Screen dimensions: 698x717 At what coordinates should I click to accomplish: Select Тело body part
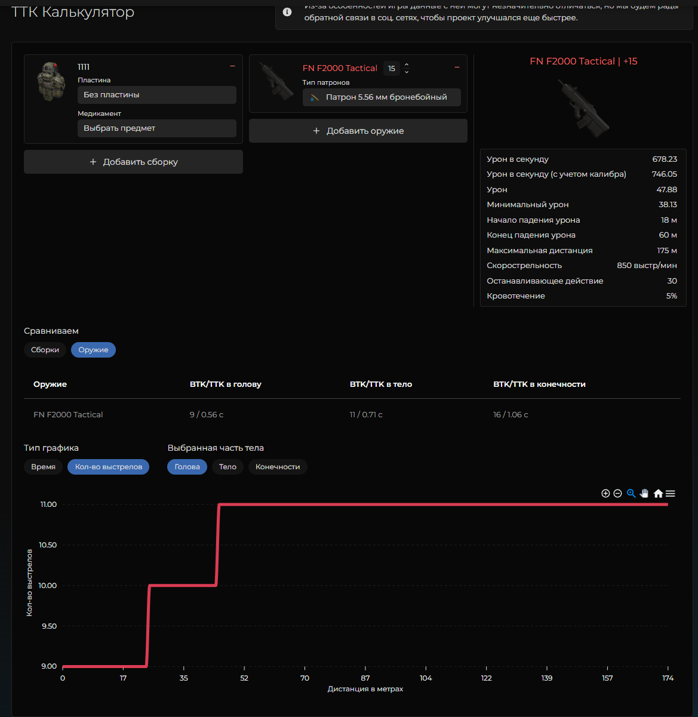click(x=227, y=467)
